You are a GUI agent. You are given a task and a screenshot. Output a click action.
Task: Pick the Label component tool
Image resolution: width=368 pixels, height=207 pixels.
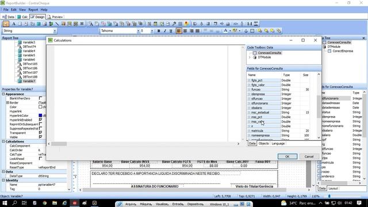[14, 24]
